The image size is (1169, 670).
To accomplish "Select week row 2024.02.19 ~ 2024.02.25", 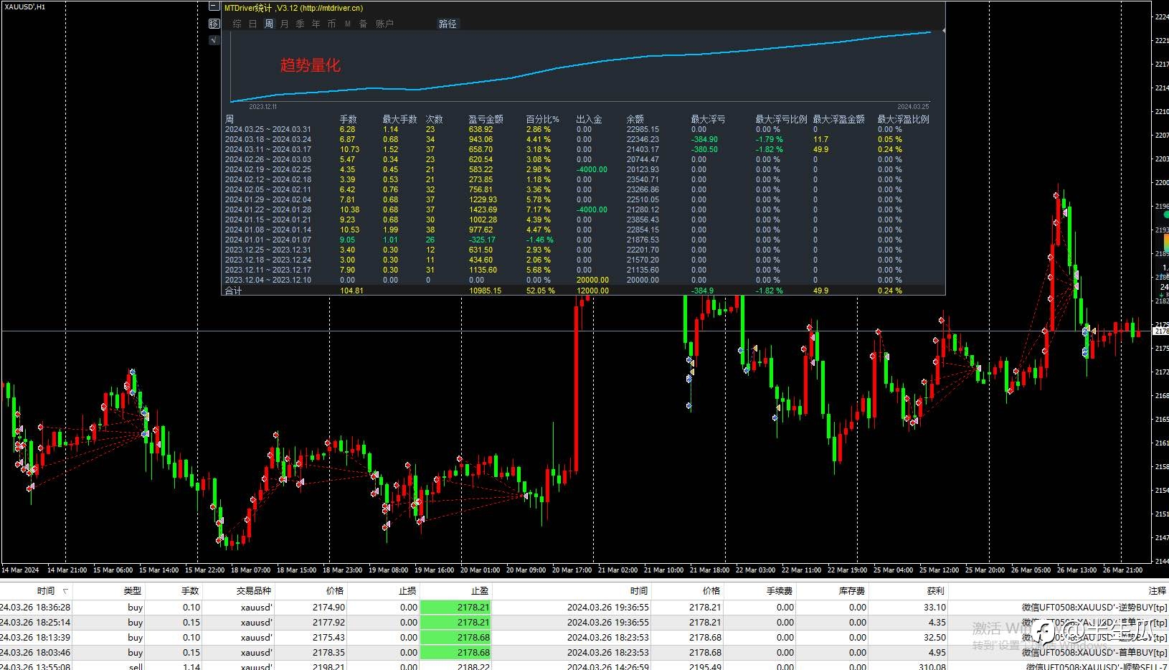I will 583,170.
